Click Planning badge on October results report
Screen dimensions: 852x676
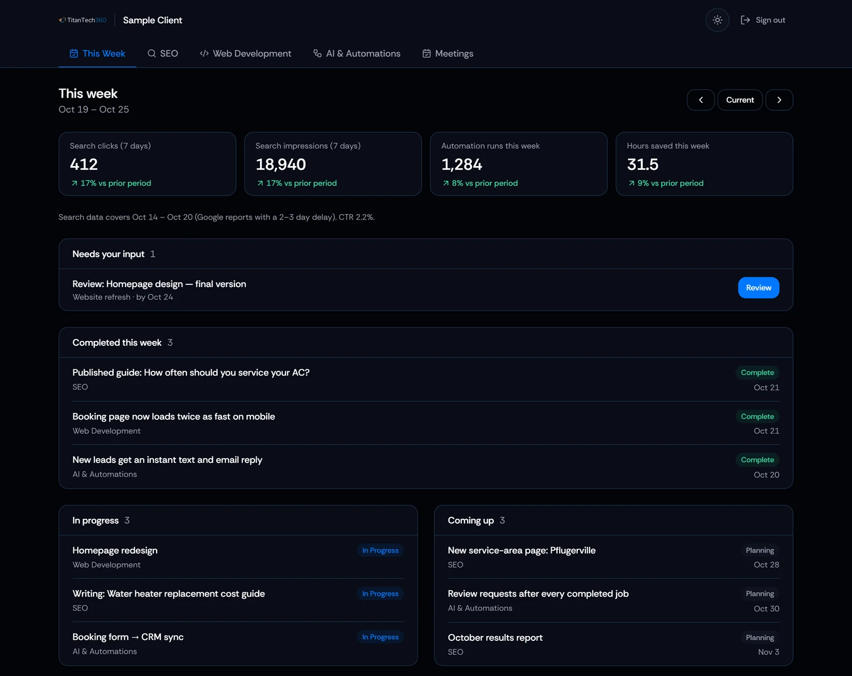[x=760, y=638]
